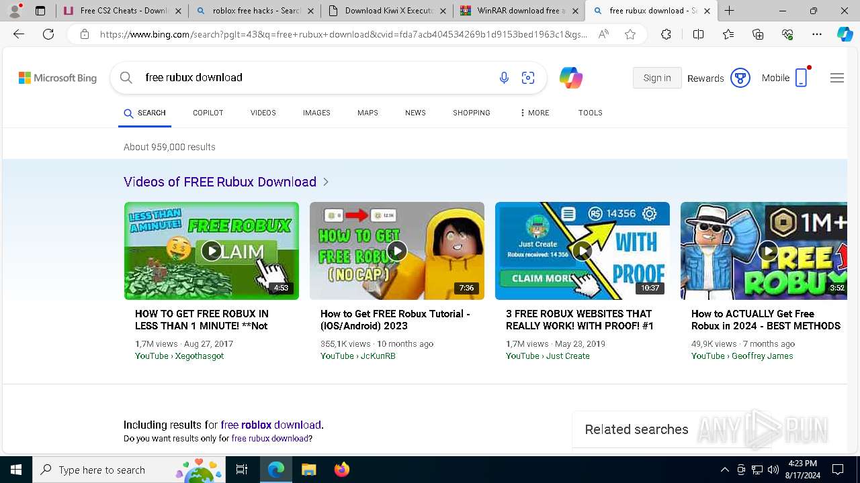This screenshot has width=860, height=483.
Task: Play the WITH PROOF video
Action: 583,251
